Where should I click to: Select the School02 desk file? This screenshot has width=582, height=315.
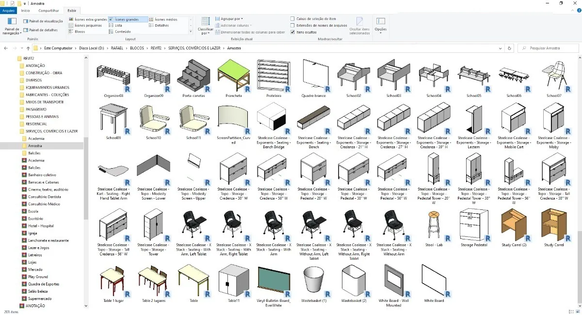354,79
